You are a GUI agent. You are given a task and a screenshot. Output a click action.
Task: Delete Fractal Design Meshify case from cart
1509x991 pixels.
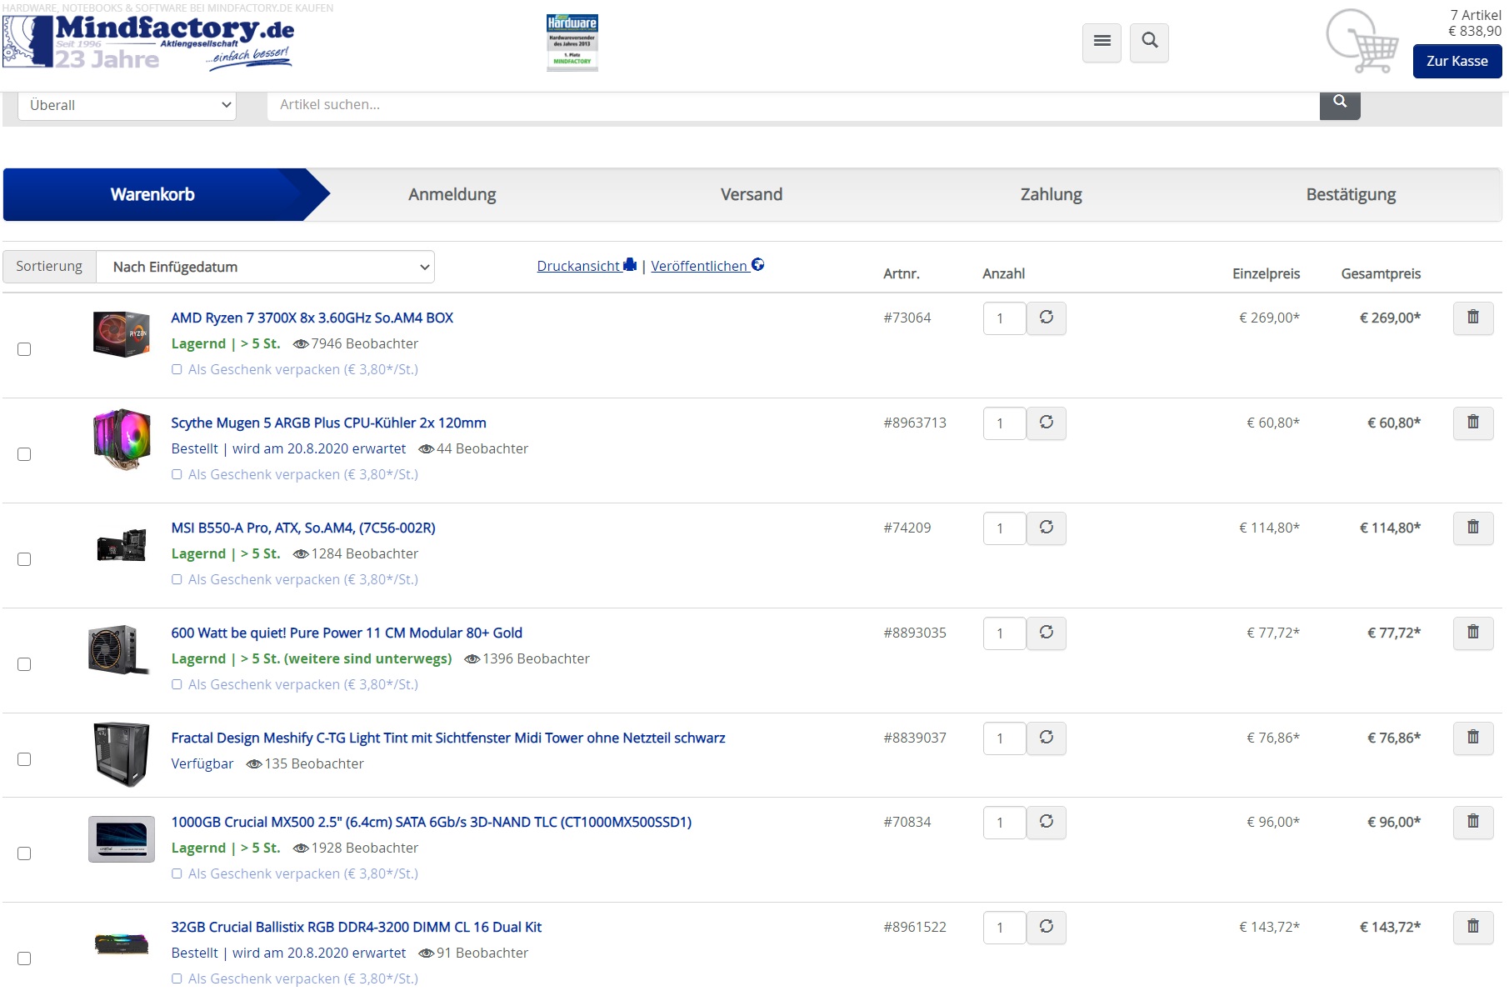click(x=1473, y=738)
